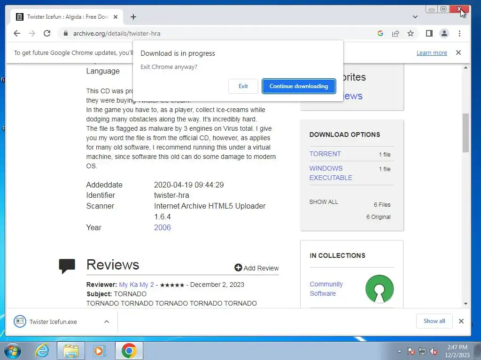Click the green Community Software collection logo
This screenshot has height=360, width=481.
[x=380, y=289]
